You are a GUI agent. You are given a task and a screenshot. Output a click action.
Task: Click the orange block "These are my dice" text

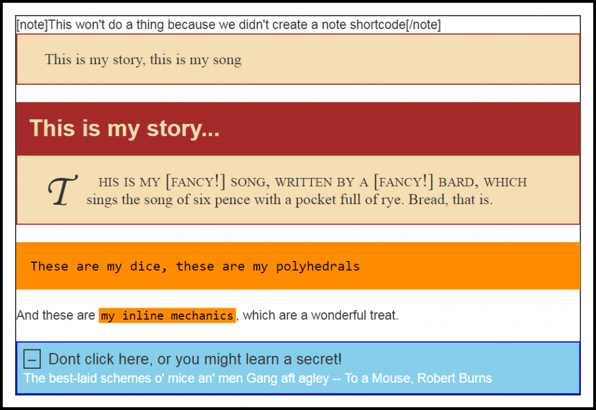click(195, 266)
